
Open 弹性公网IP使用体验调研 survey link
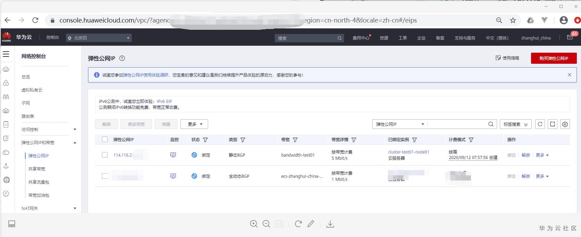tap(146, 75)
